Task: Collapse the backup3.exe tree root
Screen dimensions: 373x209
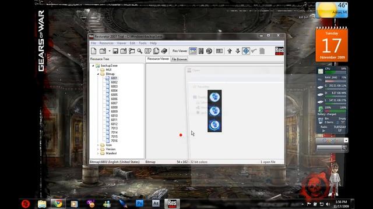Action: coord(93,66)
